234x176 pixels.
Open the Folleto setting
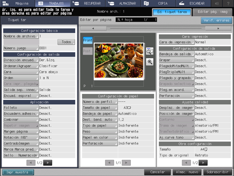21,108
